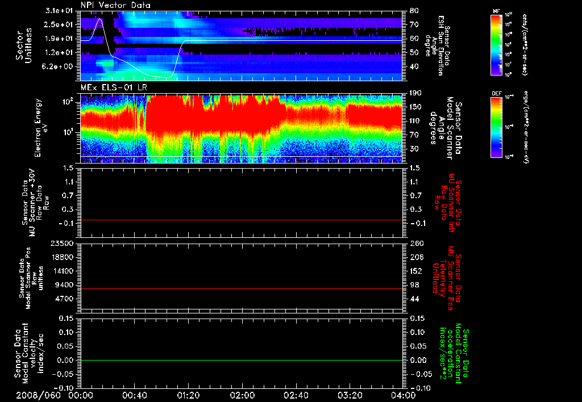This screenshot has height=402, width=582.
Task: Click the "02:00" time axis label
Action: pyautogui.click(x=242, y=395)
